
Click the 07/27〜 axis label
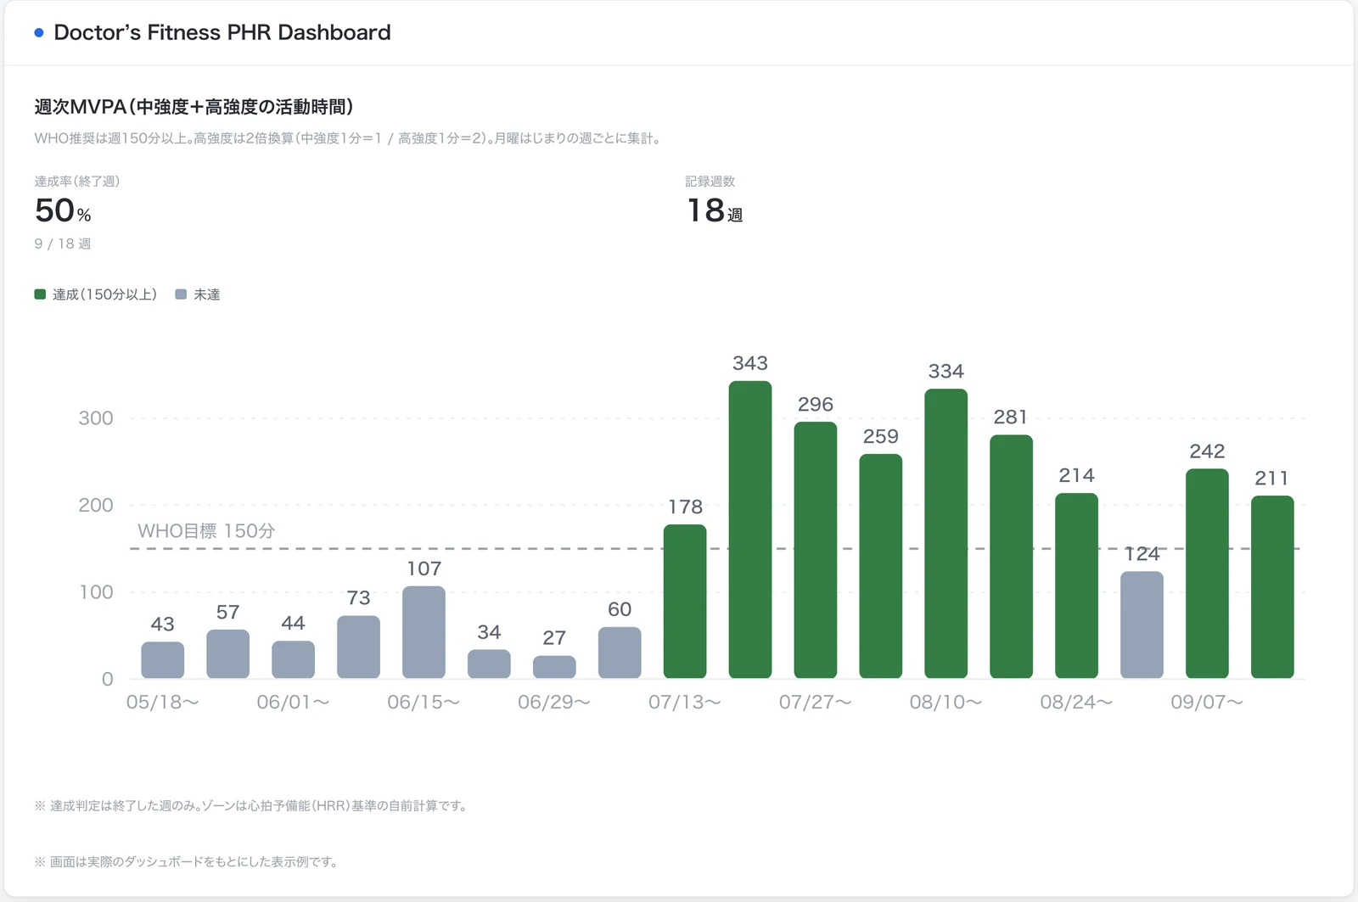coord(816,703)
